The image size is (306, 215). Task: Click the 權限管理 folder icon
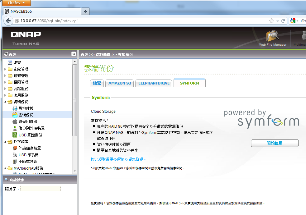10,82
